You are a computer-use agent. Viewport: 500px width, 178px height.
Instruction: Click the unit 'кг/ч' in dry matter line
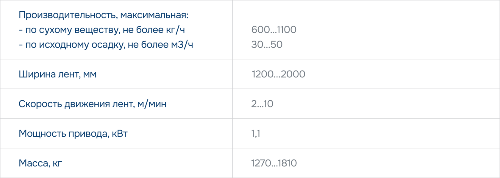pyautogui.click(x=176, y=30)
